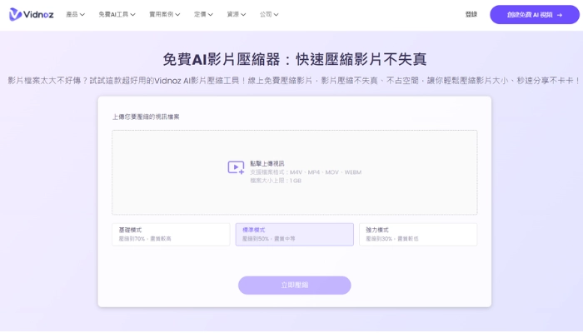Open the 產品 dropdown menu
This screenshot has height=333, width=583.
point(75,14)
